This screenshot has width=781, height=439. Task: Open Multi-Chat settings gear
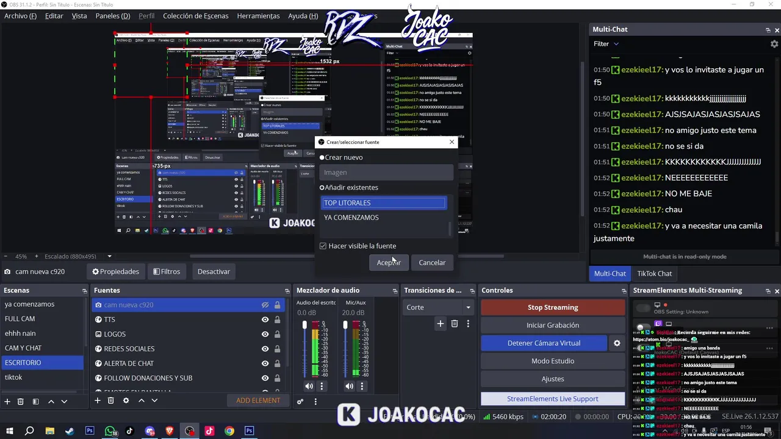(774, 44)
